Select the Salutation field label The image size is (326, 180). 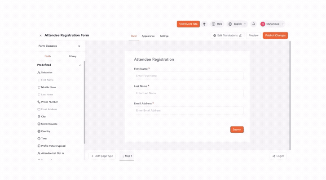click(x=47, y=72)
